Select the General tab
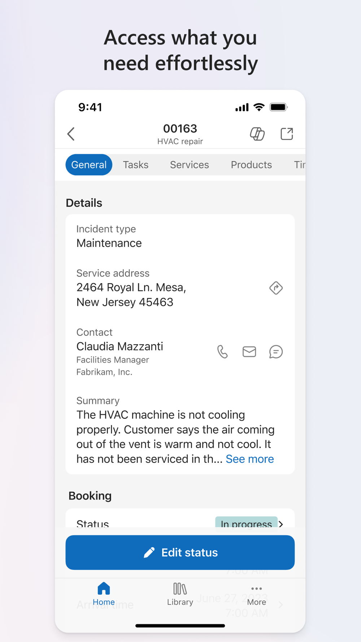361x642 pixels. pos(89,165)
